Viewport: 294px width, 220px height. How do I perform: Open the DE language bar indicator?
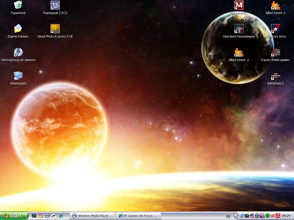tap(228, 216)
